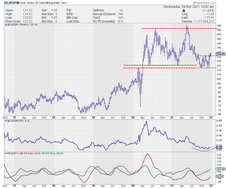Click the small bar icon before the $DJUSPM (Weekly) legend

tap(6, 25)
